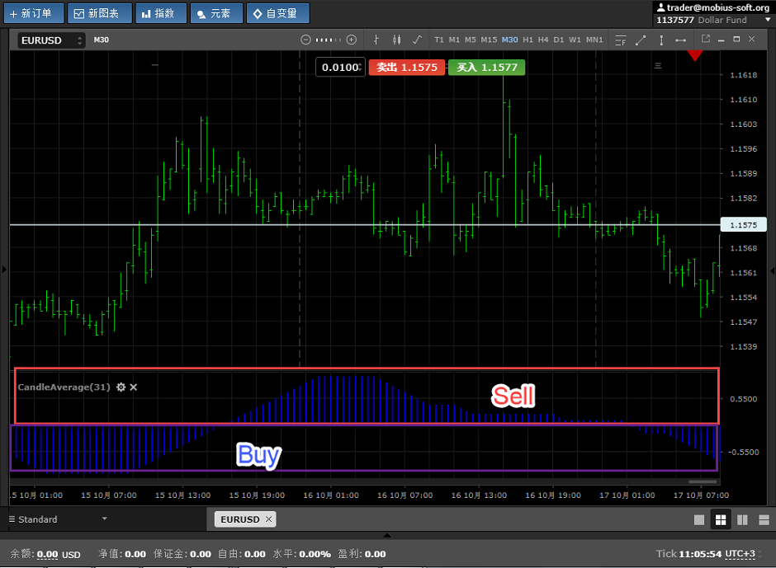
Task: Click the CandleAverage(31) indicator label
Action: pos(64,387)
